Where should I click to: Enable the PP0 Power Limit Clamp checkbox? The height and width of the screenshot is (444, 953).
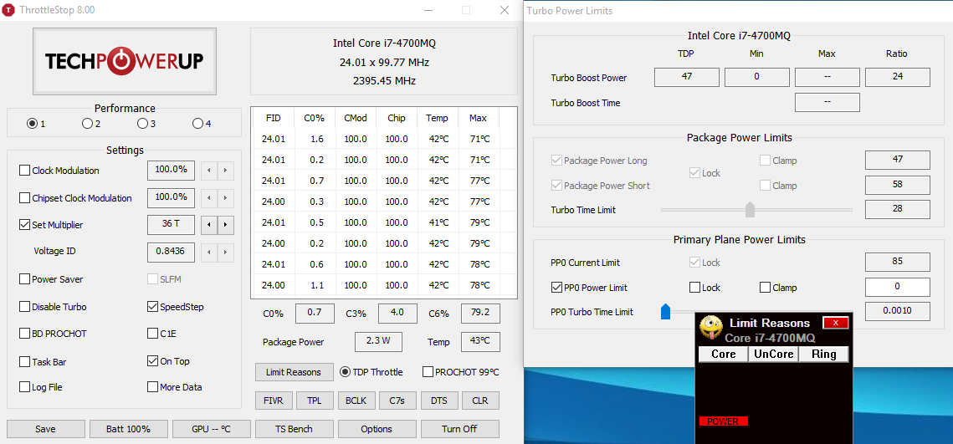[x=766, y=288]
